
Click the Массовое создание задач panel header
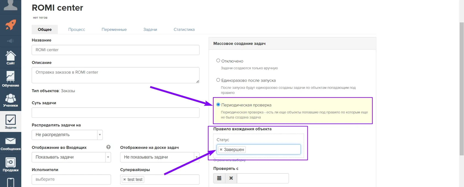[292, 44]
